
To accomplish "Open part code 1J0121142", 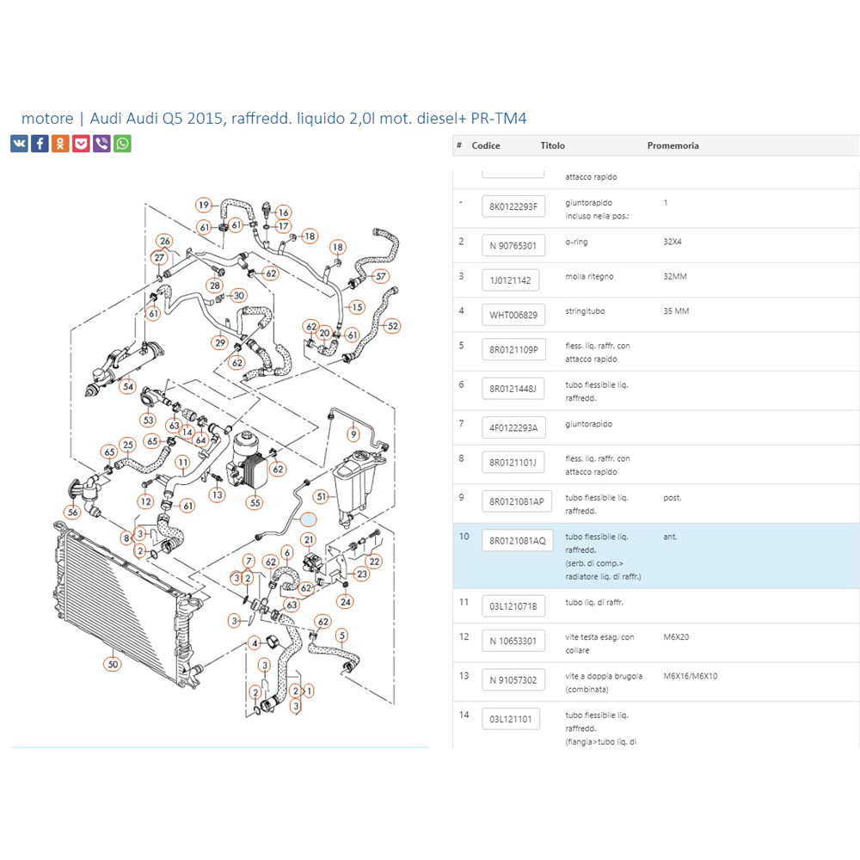I will (x=511, y=279).
